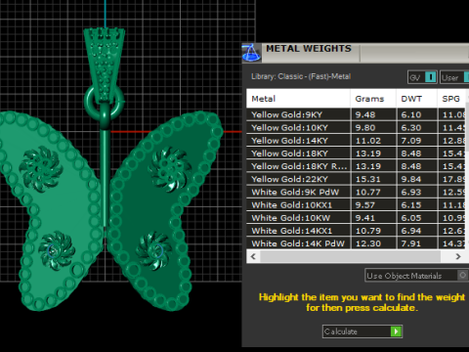Click the horizontal scrollbar thumb in table
469x352 pixels.
351,256
